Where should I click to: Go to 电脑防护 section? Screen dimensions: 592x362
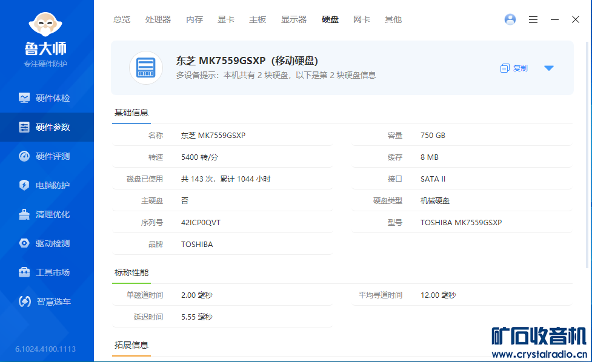(47, 185)
